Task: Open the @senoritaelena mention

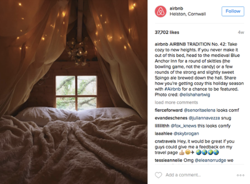Action: click(x=200, y=110)
